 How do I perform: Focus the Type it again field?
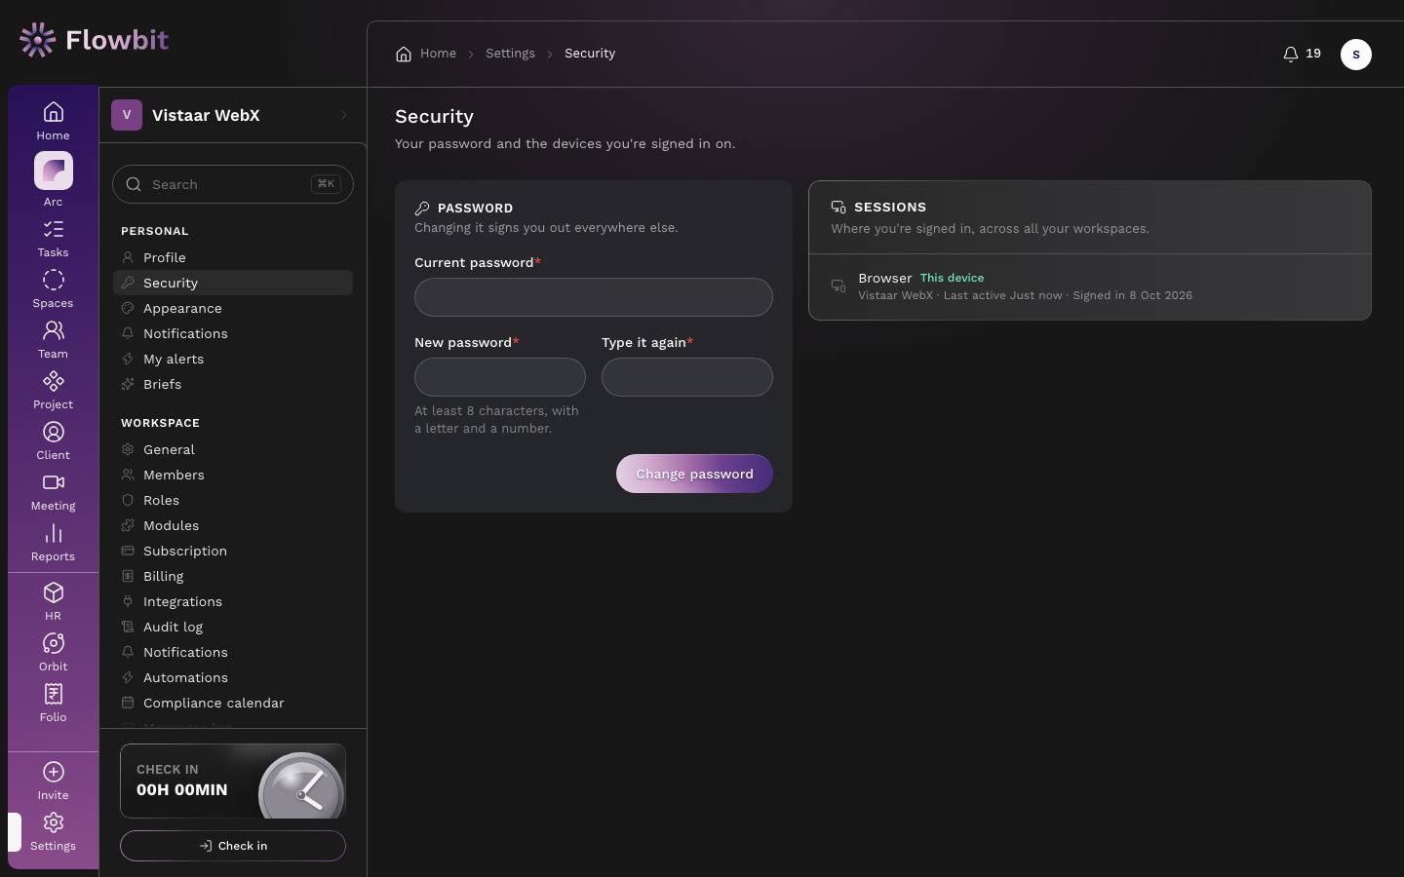(687, 377)
